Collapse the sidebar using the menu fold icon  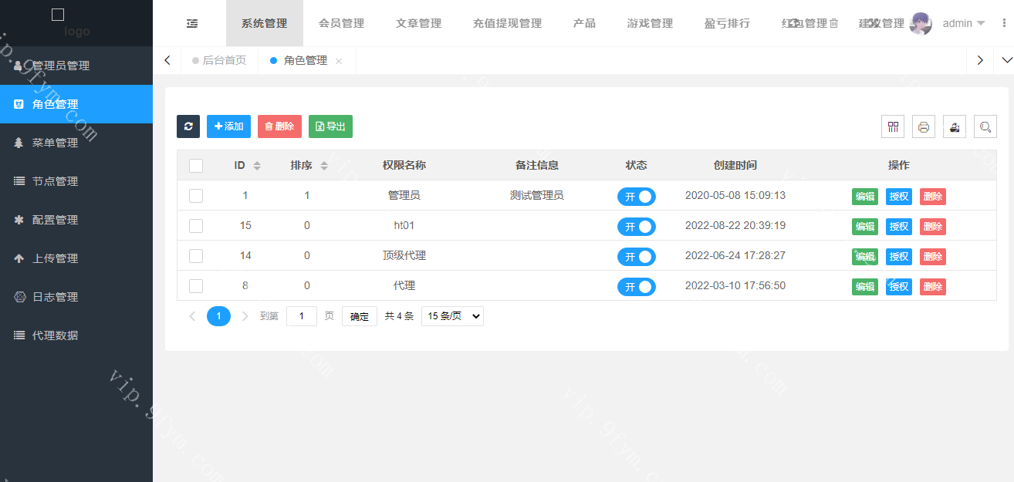pyautogui.click(x=192, y=23)
